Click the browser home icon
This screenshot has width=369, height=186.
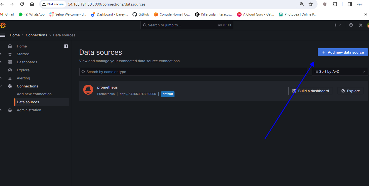(32, 4)
